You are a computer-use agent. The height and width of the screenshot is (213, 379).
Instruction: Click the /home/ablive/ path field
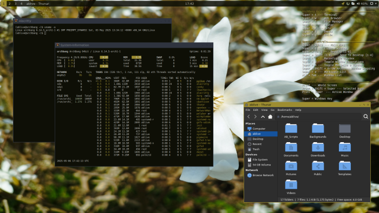[x=318, y=117]
